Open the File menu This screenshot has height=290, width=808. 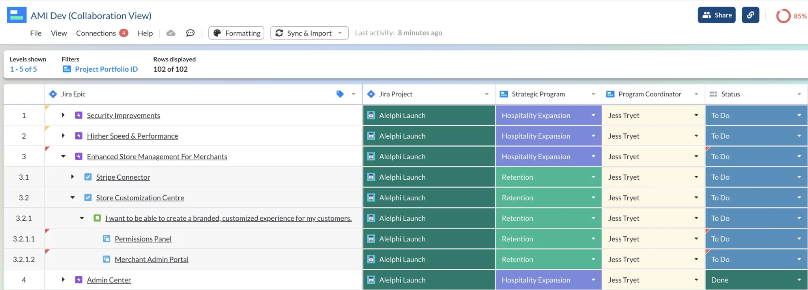coord(36,33)
